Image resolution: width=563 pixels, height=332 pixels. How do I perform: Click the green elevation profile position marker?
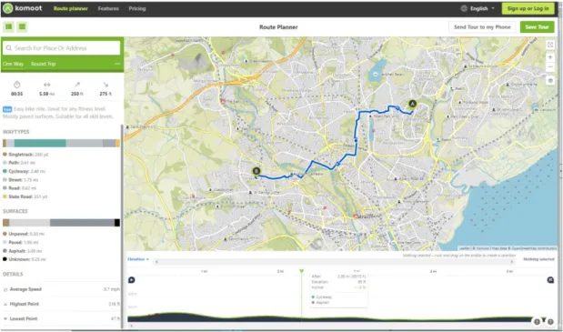point(301,271)
